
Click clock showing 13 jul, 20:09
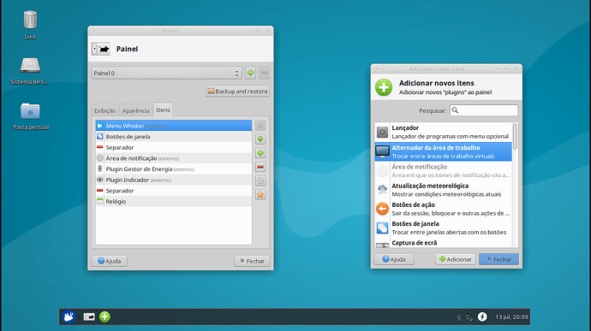pyautogui.click(x=511, y=317)
